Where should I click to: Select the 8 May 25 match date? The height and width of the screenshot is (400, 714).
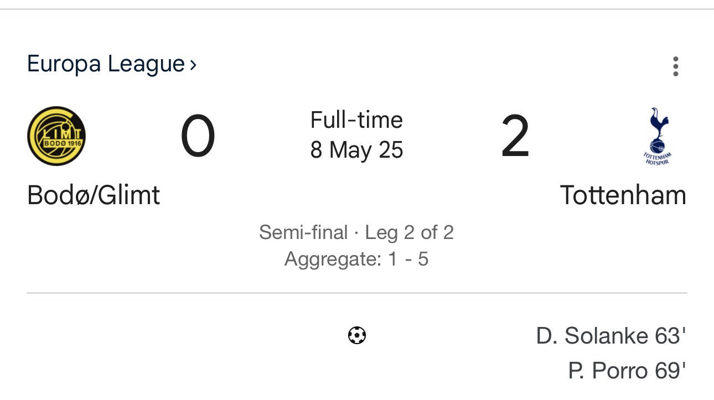[356, 150]
